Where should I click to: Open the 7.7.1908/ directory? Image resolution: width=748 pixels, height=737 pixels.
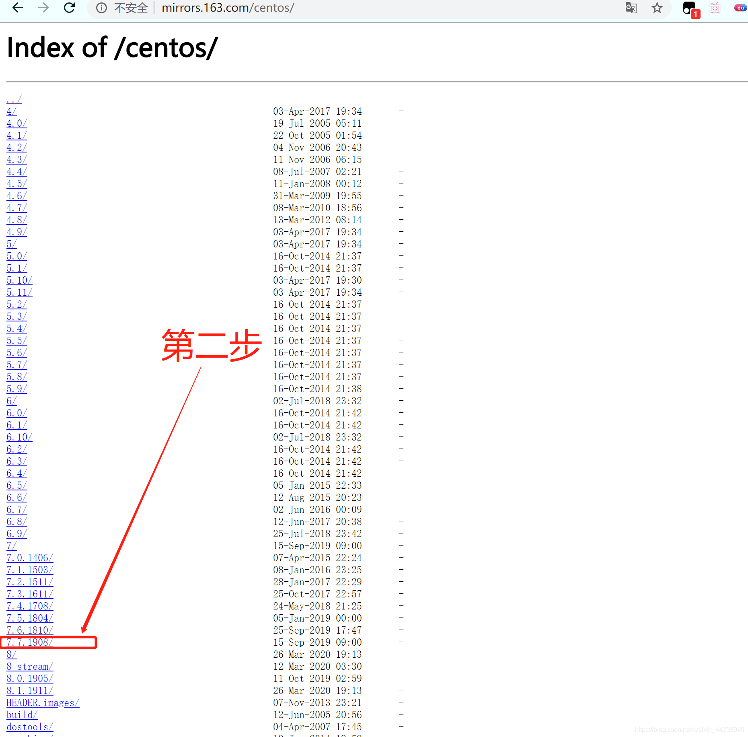coord(30,642)
